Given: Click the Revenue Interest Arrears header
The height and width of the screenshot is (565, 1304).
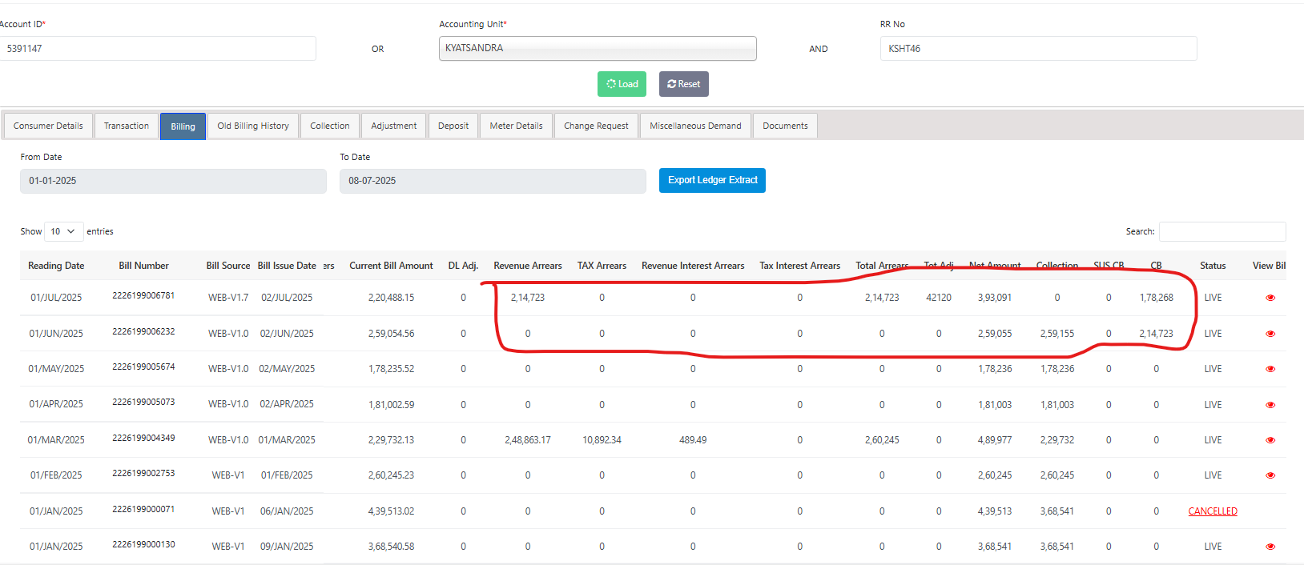Looking at the screenshot, I should click(x=693, y=266).
